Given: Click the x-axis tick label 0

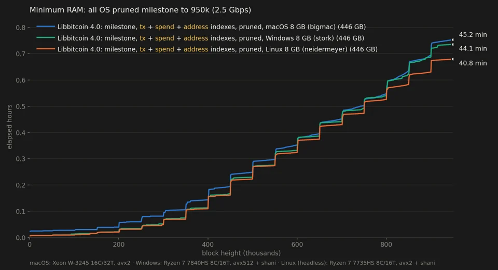Looking at the screenshot, I should (30, 245).
